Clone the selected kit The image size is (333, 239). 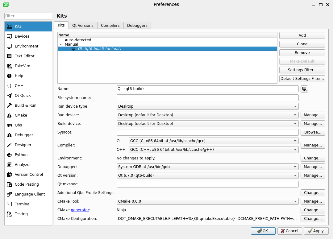click(x=302, y=44)
